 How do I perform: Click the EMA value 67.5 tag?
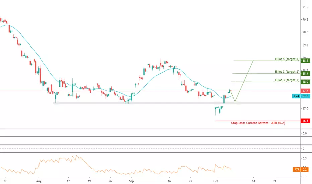(x=305, y=96)
